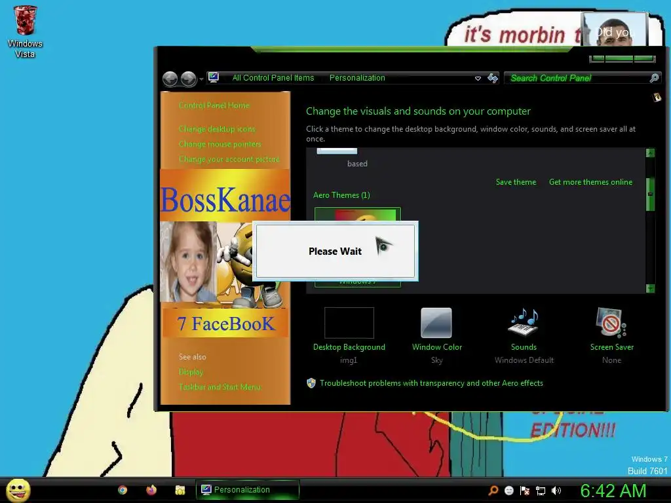Image resolution: width=671 pixels, height=503 pixels.
Task: Open Window Color swatch icon
Action: (436, 323)
